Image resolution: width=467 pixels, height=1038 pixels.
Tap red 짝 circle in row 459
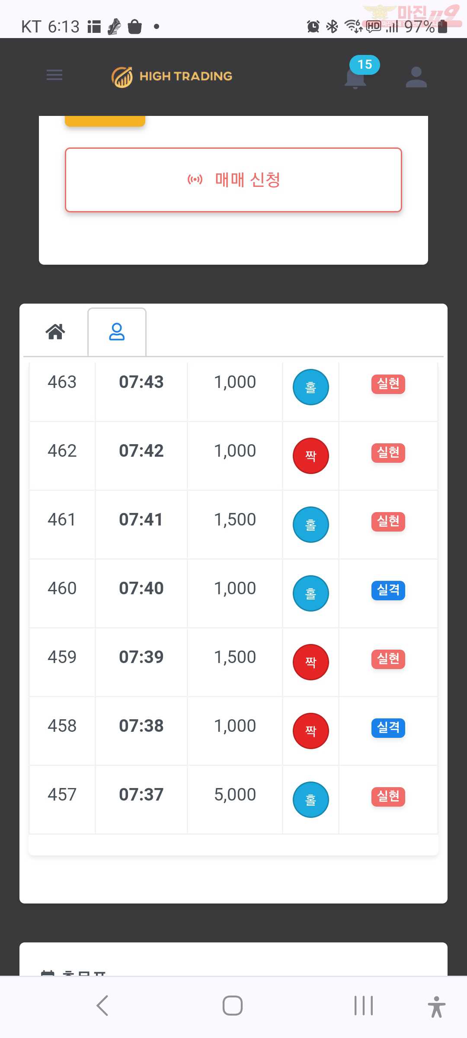tap(311, 662)
